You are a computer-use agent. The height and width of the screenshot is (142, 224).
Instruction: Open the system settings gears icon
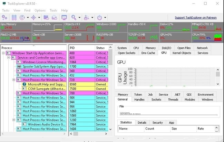pos(5,17)
